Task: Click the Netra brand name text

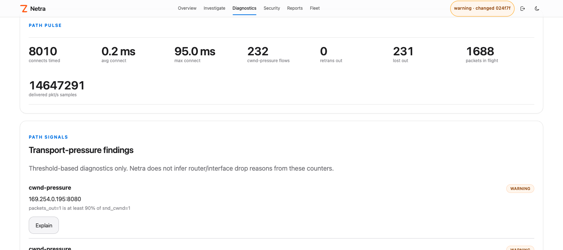Action: coord(38,9)
